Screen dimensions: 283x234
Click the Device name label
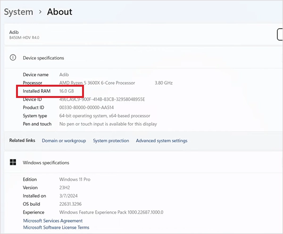point(35,74)
